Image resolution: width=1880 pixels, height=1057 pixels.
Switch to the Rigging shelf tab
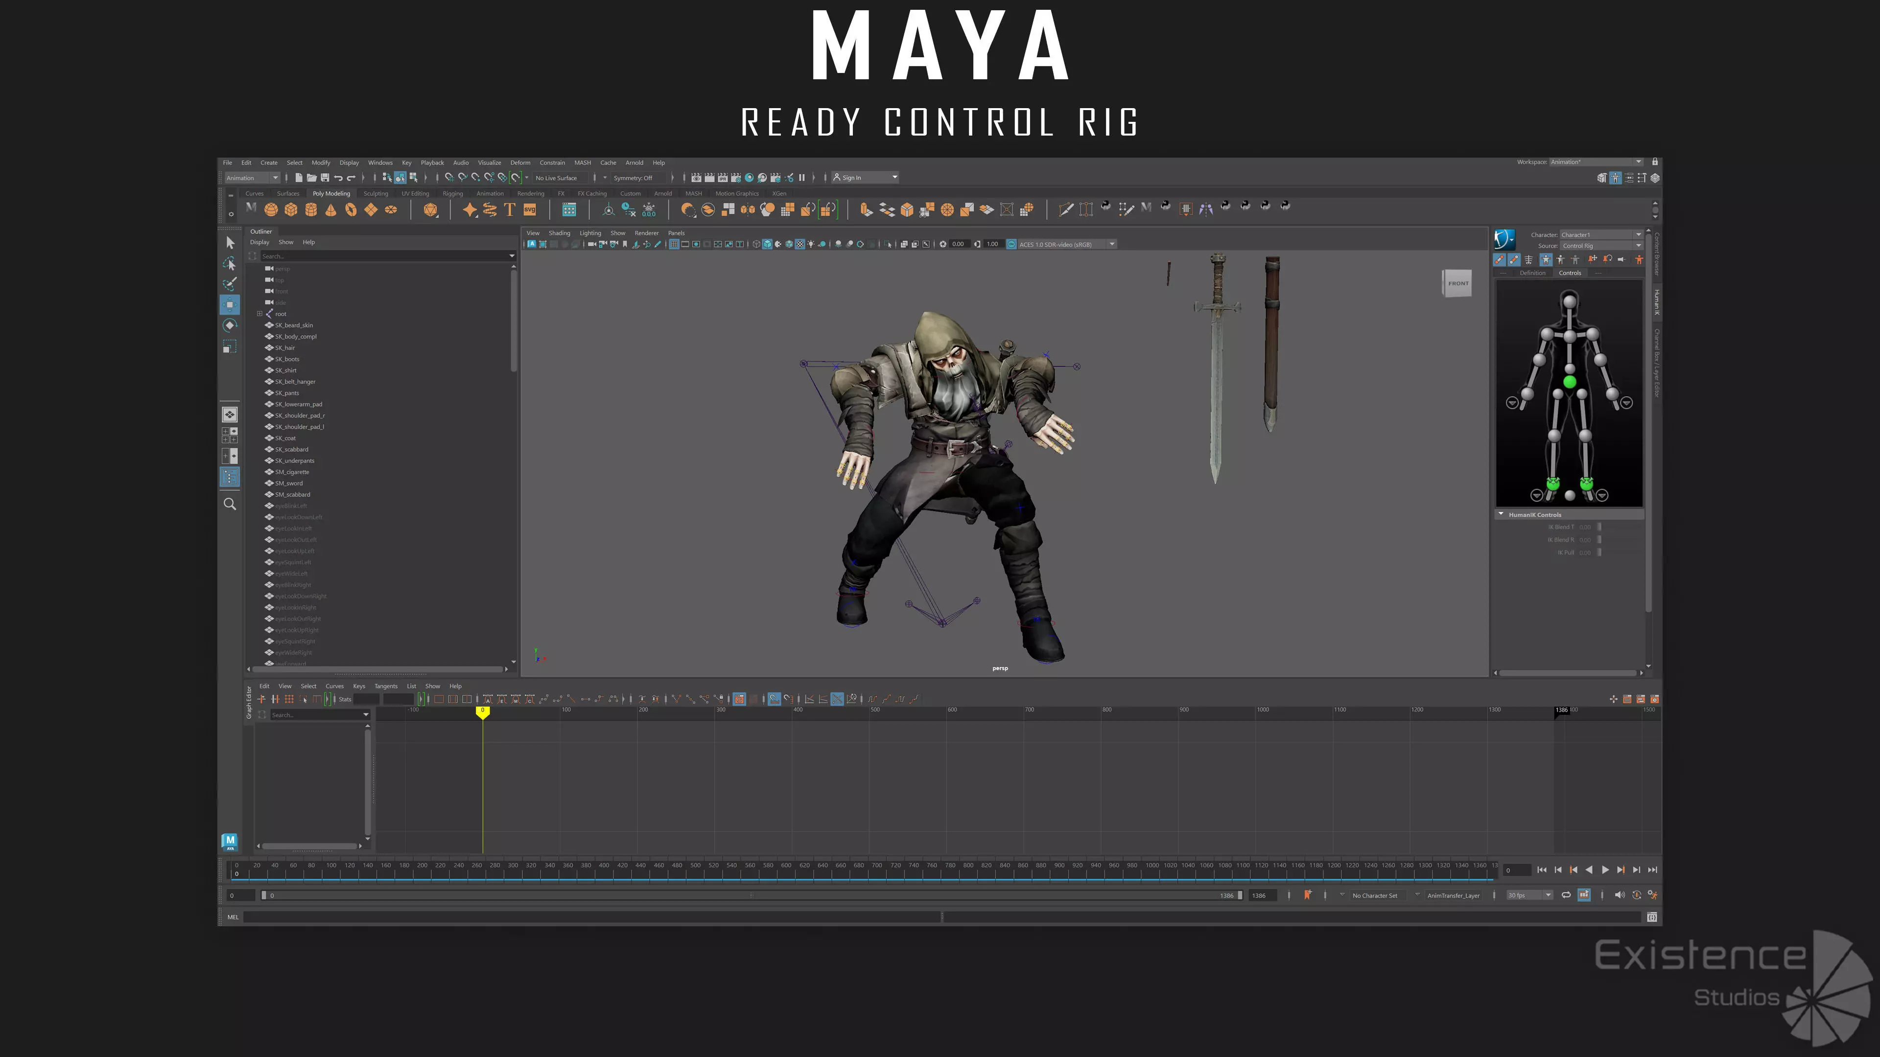(x=452, y=193)
